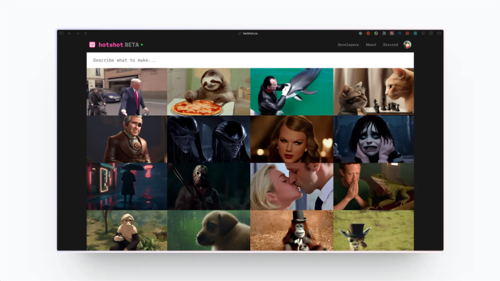This screenshot has width=500, height=281.
Task: Click the orange round extension icon
Action: click(x=368, y=33)
